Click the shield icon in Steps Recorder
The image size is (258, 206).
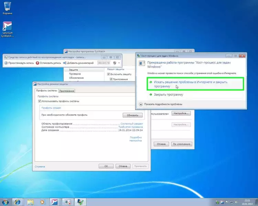click(115, 63)
